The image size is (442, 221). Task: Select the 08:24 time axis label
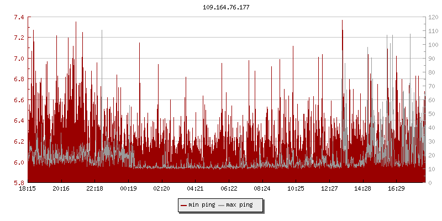click(x=262, y=189)
